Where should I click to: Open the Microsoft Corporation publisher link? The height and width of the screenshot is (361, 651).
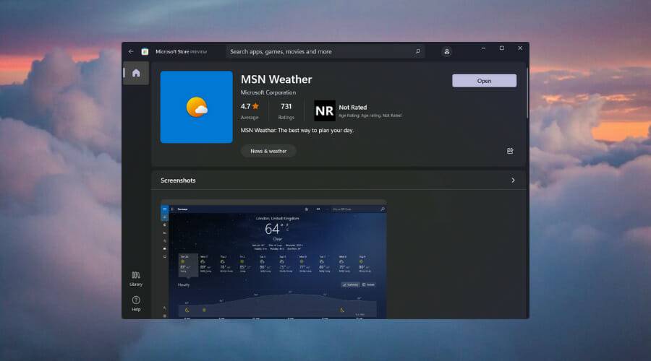click(268, 92)
